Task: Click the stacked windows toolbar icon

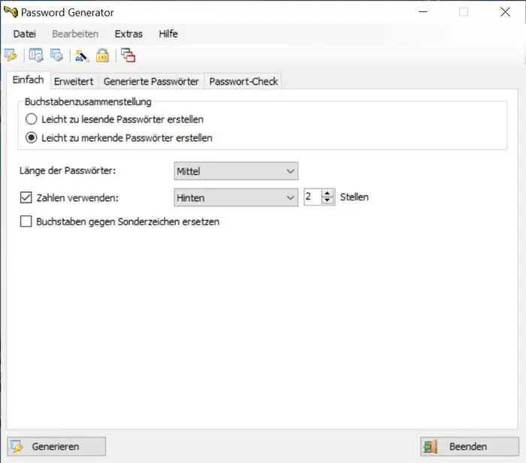Action: tap(128, 56)
